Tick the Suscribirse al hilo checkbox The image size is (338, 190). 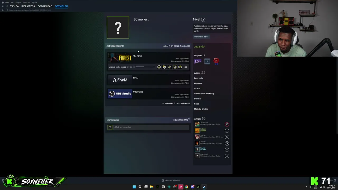coord(173,120)
